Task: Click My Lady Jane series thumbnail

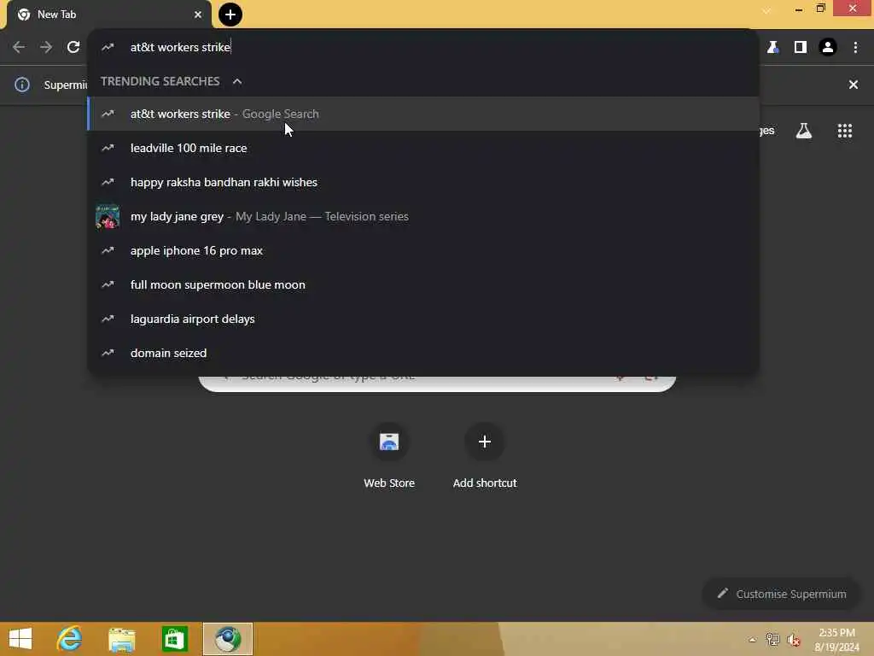Action: click(108, 216)
